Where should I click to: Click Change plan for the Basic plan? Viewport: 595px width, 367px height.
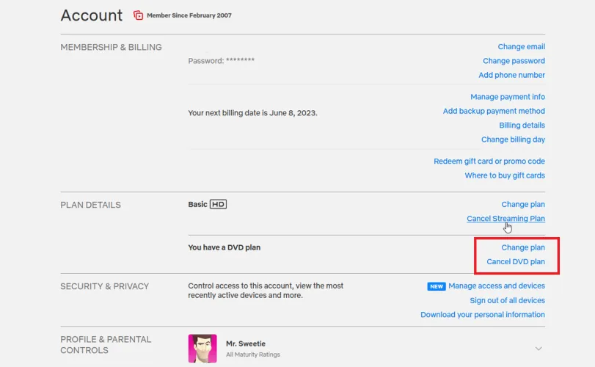[x=523, y=205]
